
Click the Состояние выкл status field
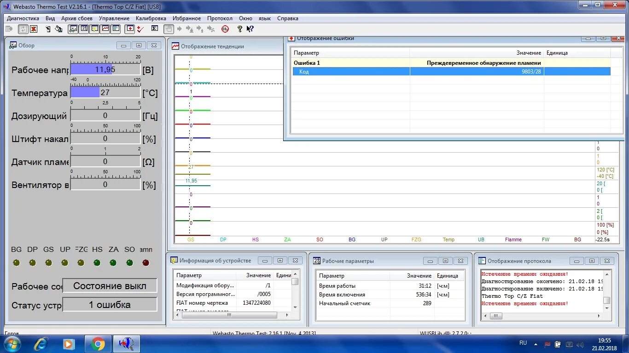pyautogui.click(x=110, y=285)
